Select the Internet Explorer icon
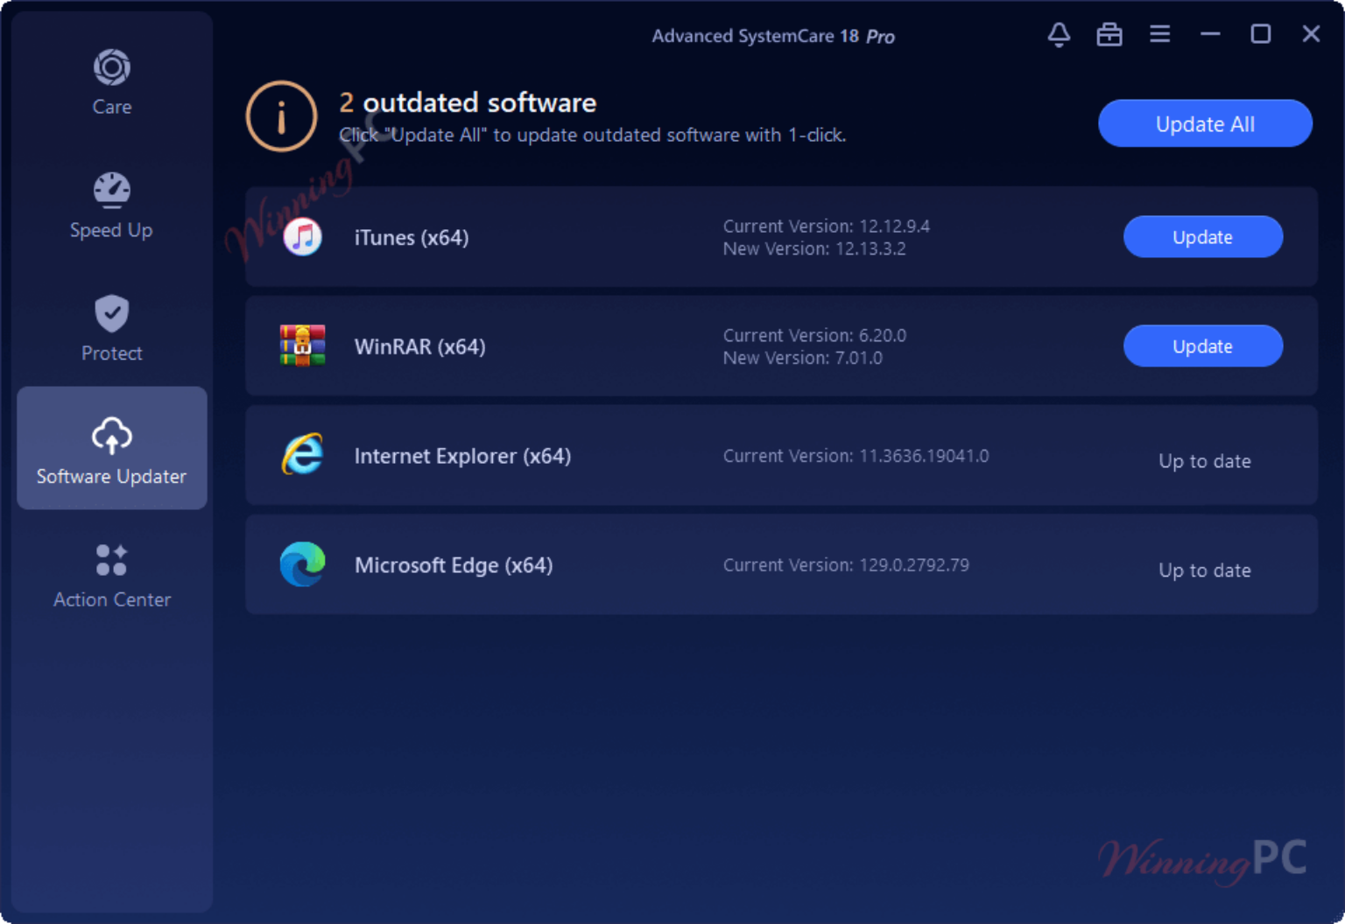Screen dimensions: 1345x924 pos(302,455)
